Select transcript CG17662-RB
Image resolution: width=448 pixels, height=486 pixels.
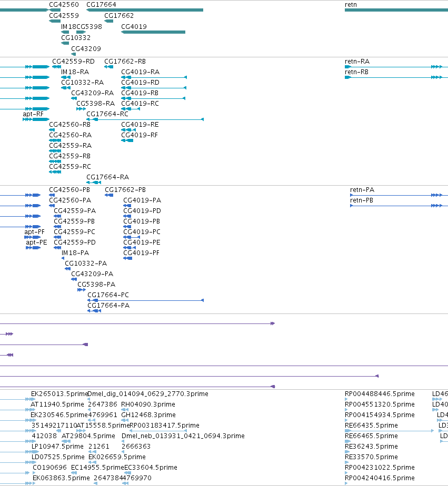point(125,62)
